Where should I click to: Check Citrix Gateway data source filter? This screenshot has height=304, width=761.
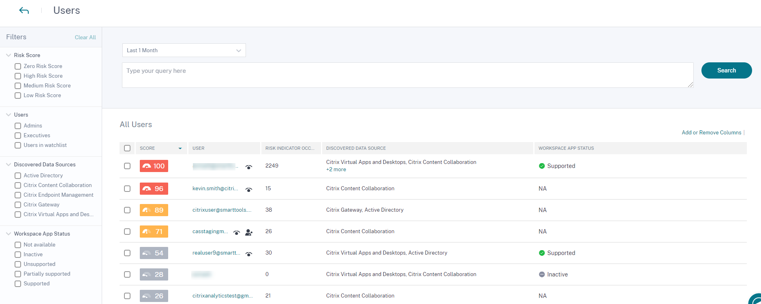[18, 205]
